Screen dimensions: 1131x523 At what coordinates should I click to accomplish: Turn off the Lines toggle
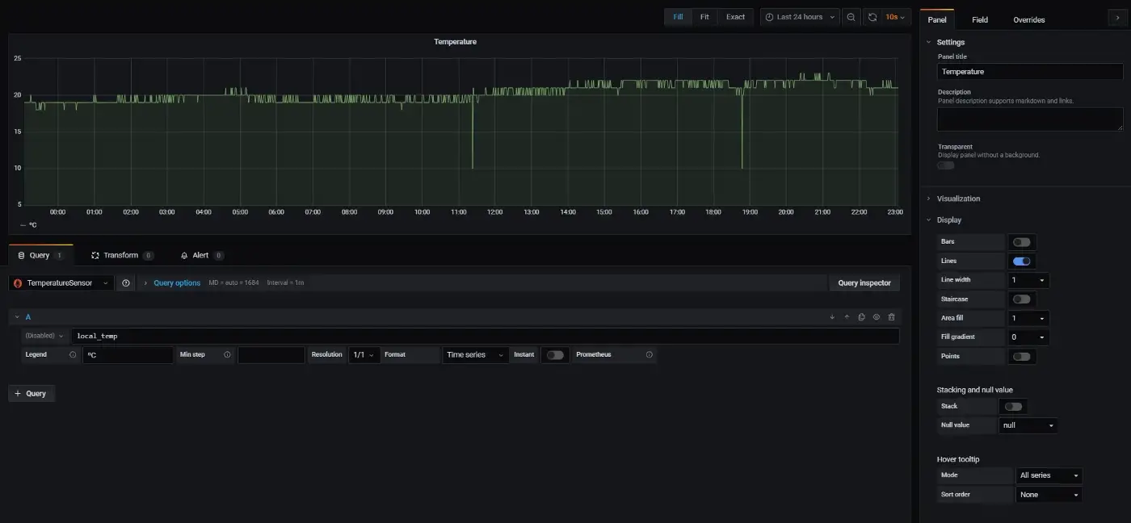(x=1021, y=261)
